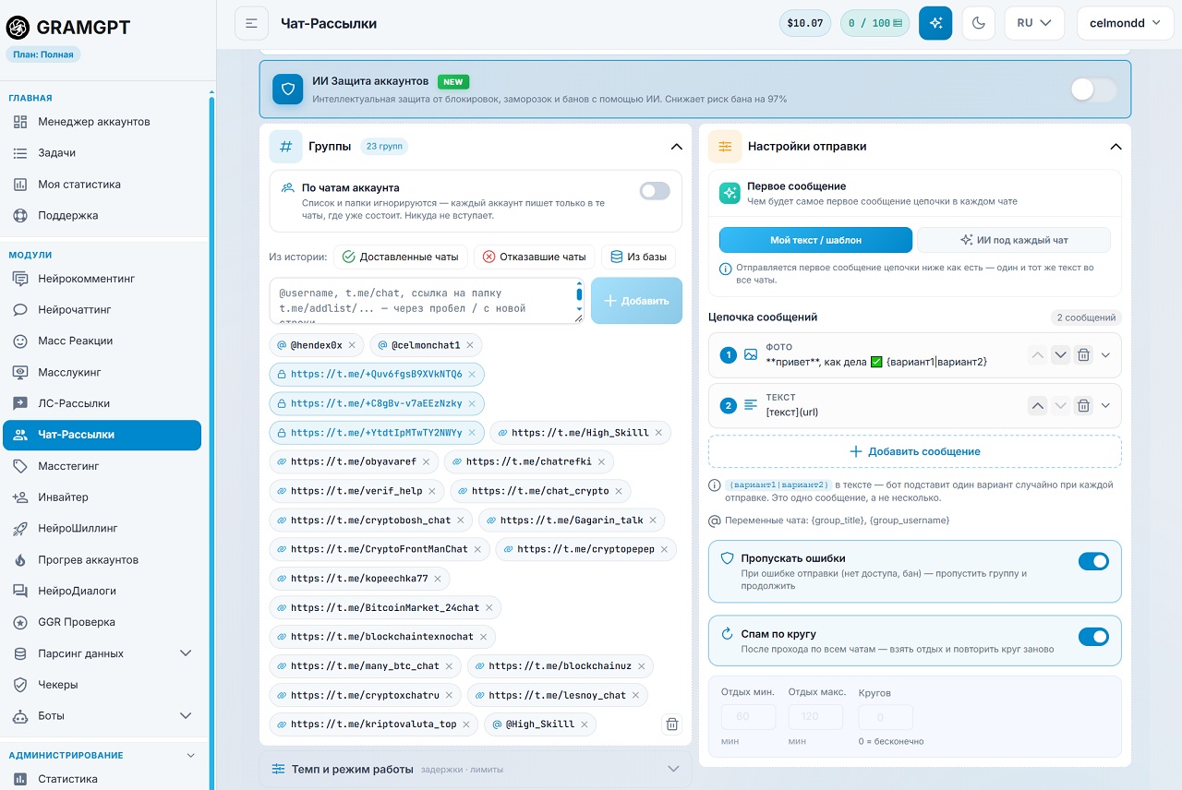This screenshot has width=1182, height=790.
Task: Collapse sidebar using the hamburger menu icon
Action: pyautogui.click(x=251, y=23)
